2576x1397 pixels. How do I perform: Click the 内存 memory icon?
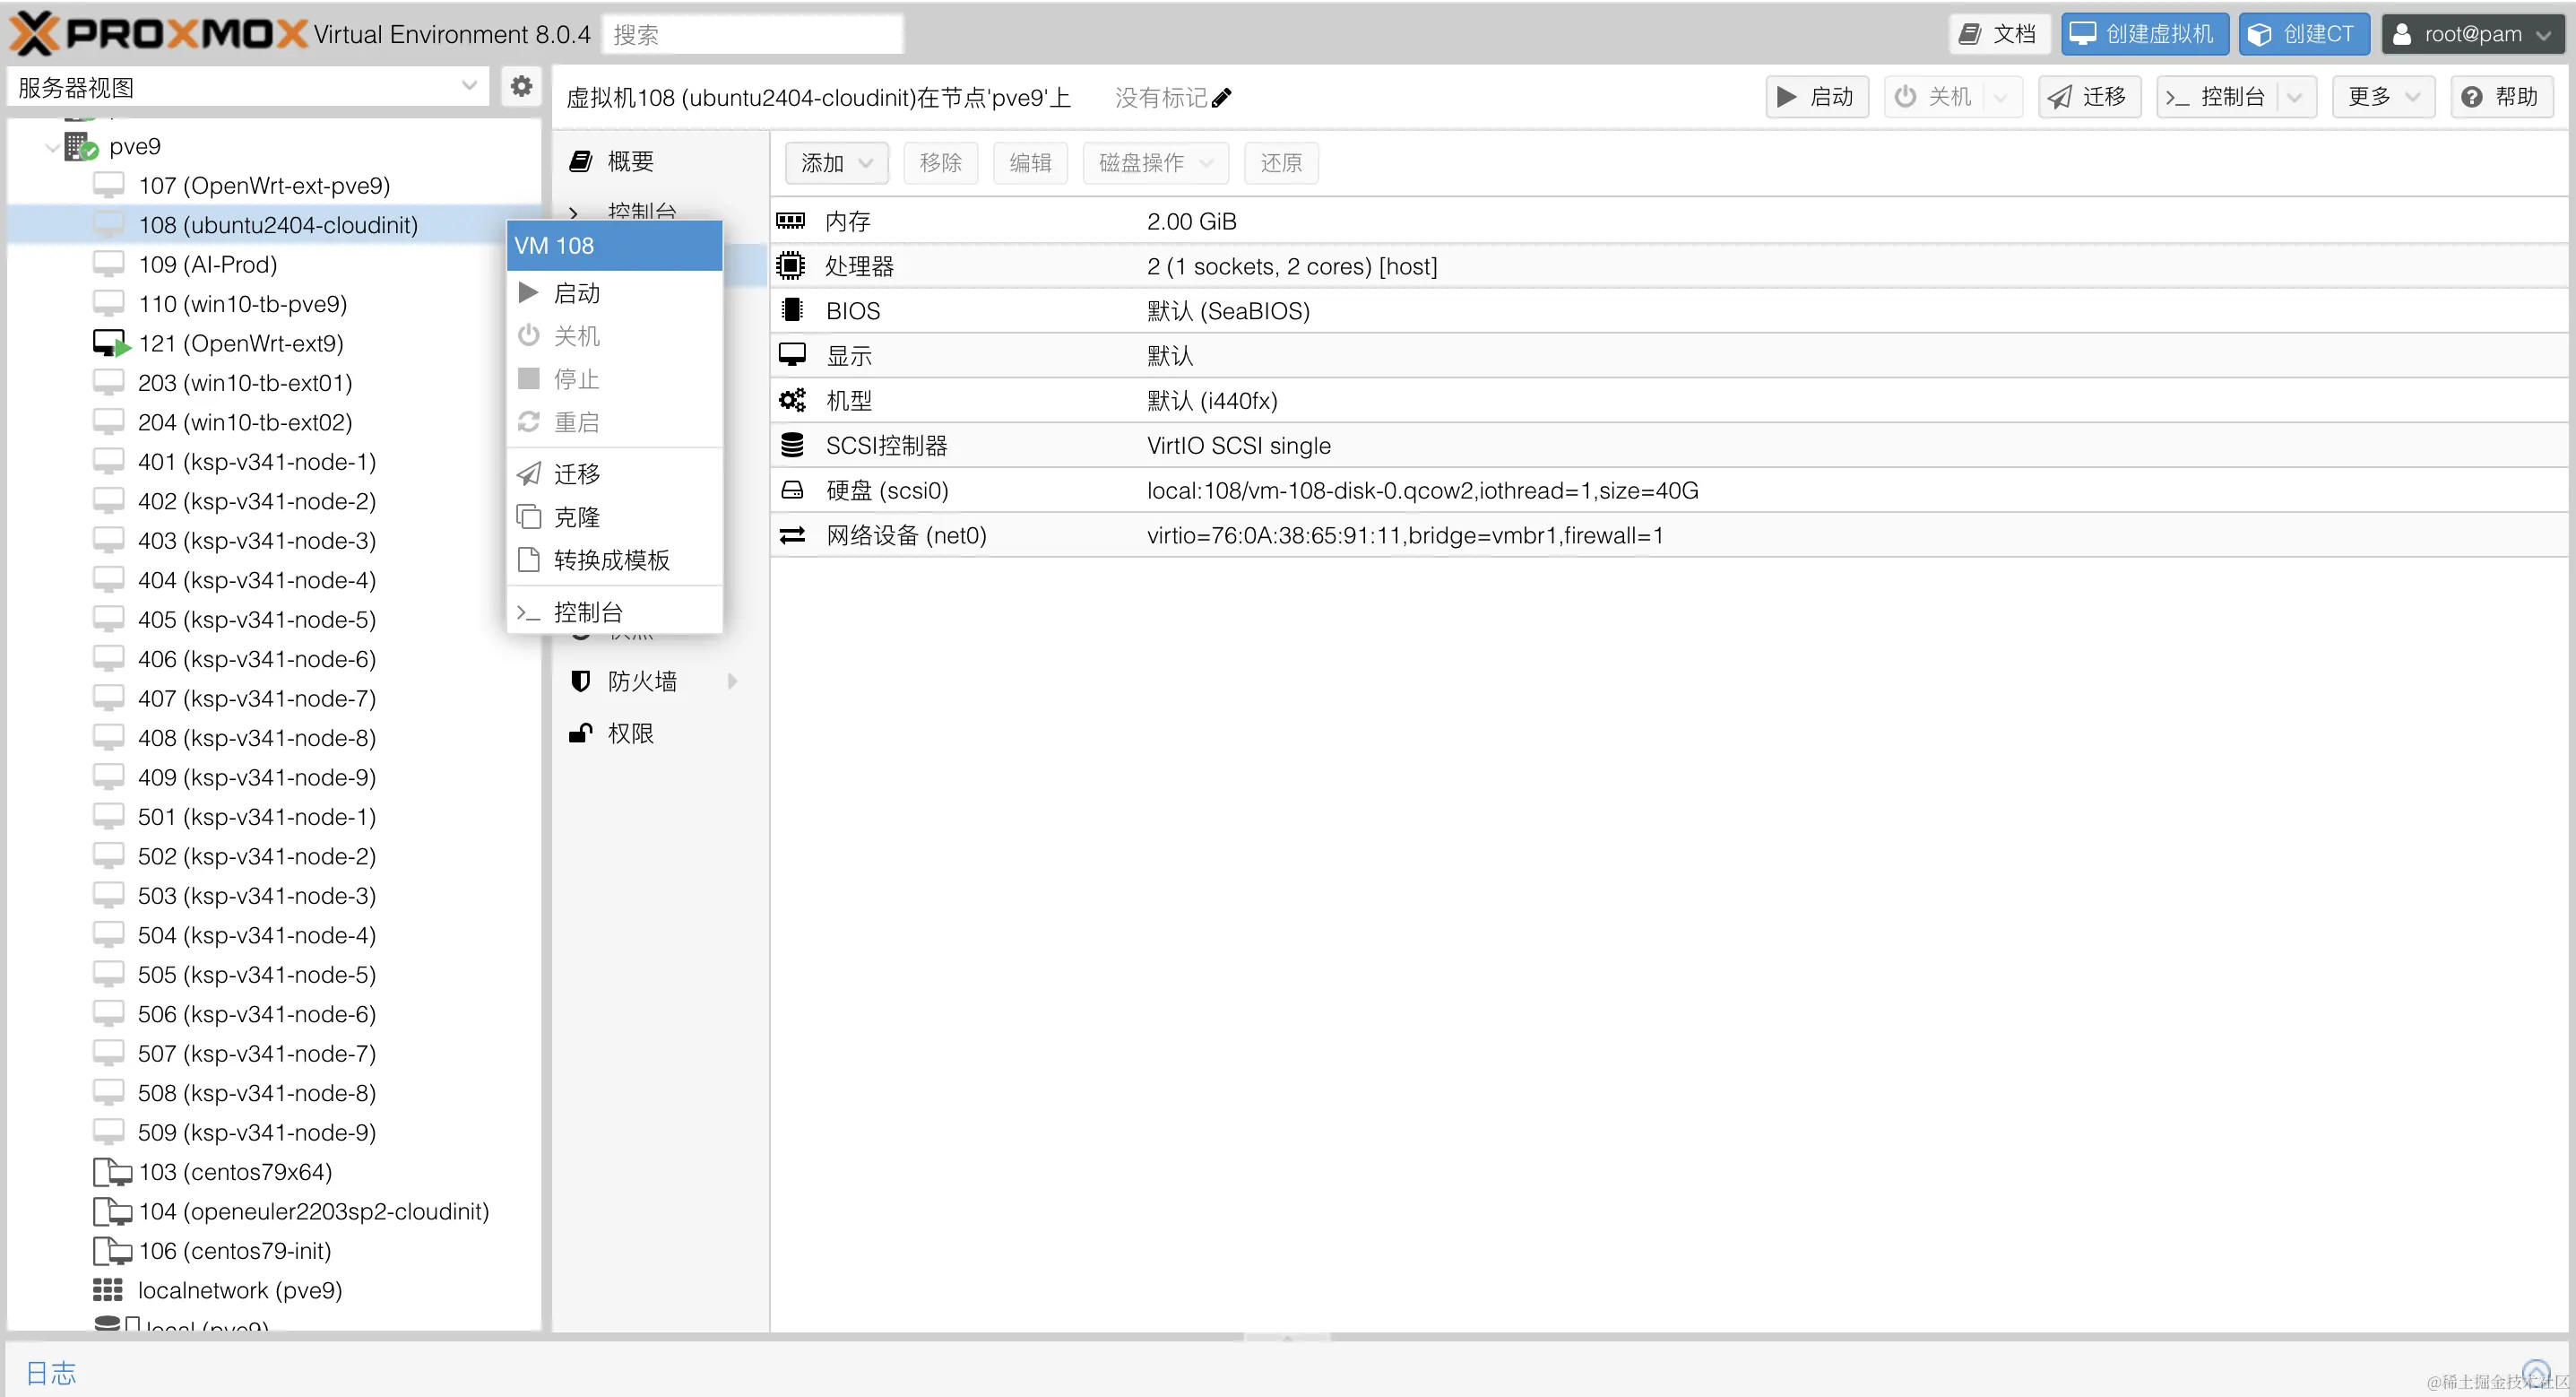(793, 221)
